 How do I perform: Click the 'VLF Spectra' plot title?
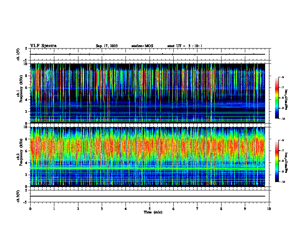(43, 46)
